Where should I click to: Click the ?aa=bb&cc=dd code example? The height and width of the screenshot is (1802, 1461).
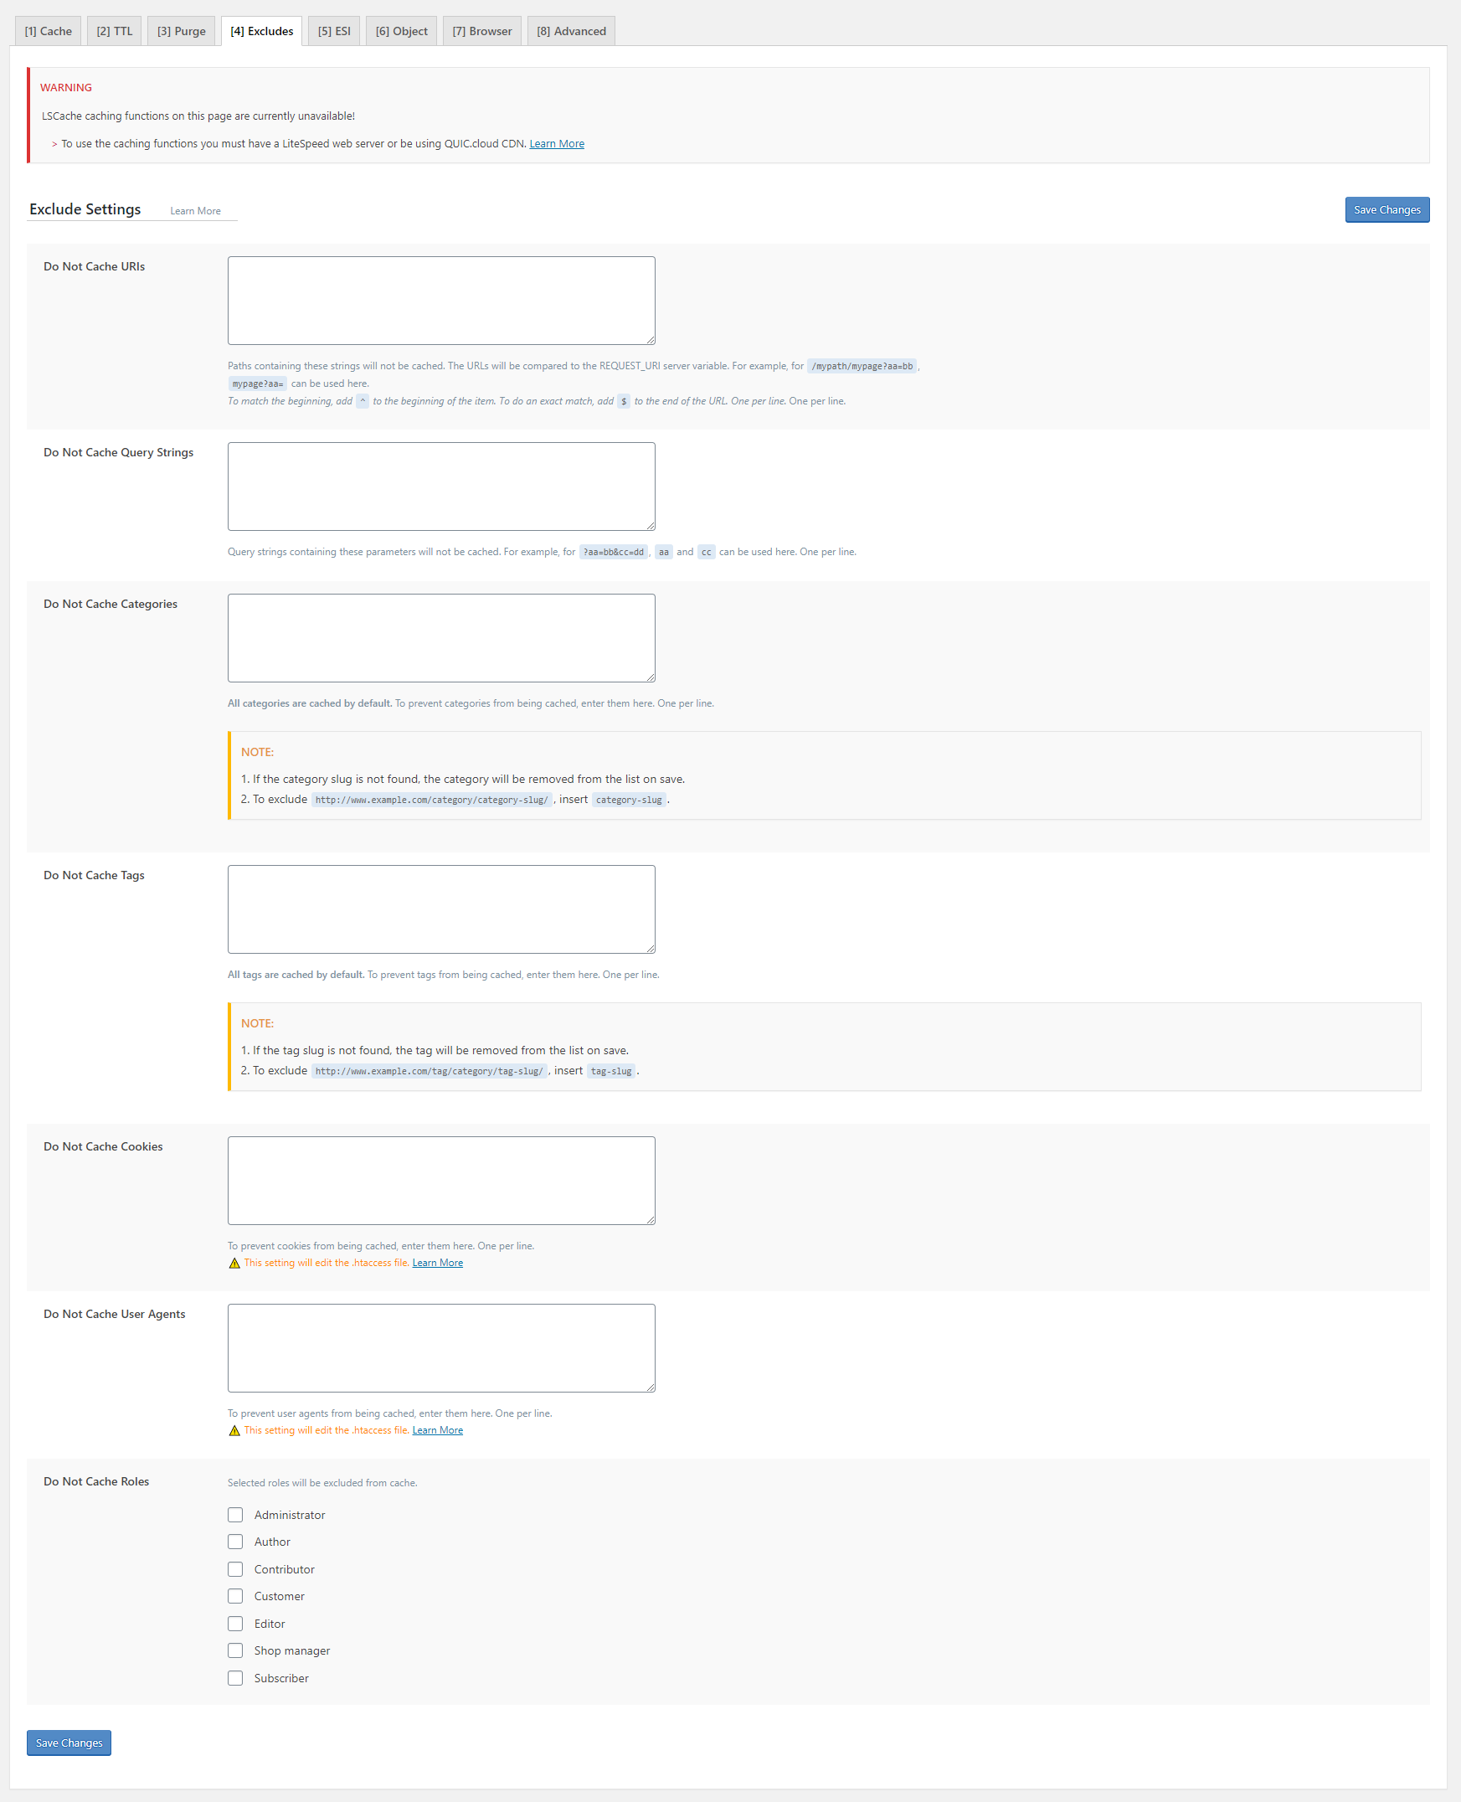tap(614, 552)
